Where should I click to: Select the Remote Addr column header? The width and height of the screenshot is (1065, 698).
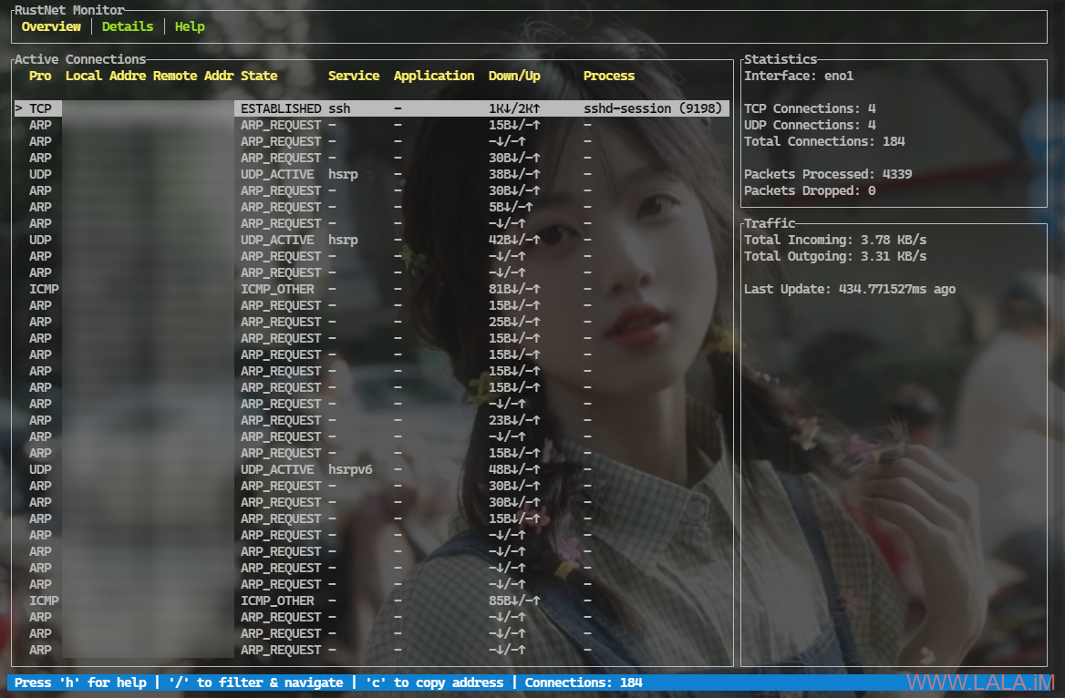click(193, 76)
